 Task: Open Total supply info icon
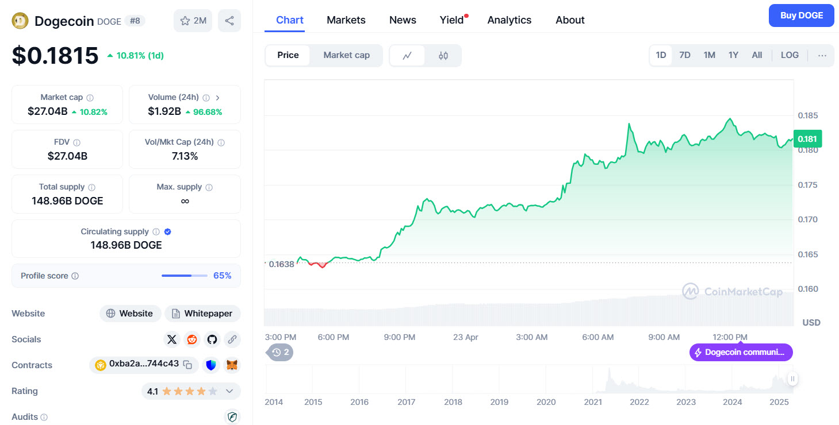[x=92, y=187]
